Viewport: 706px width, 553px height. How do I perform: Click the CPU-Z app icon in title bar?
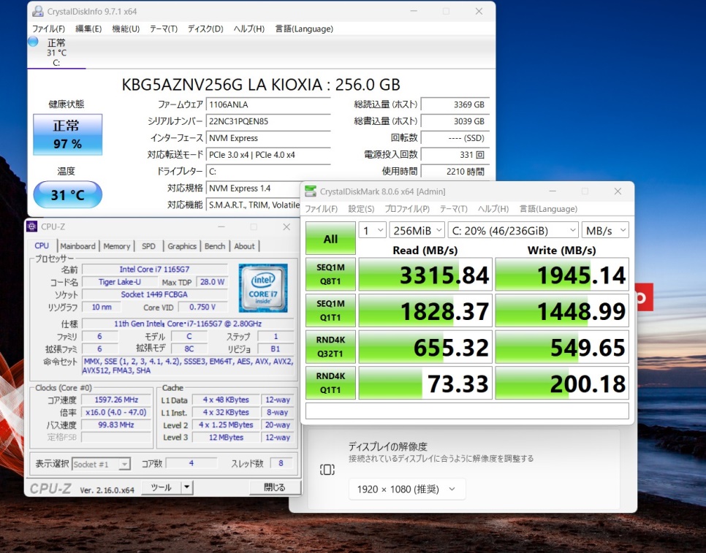32,226
